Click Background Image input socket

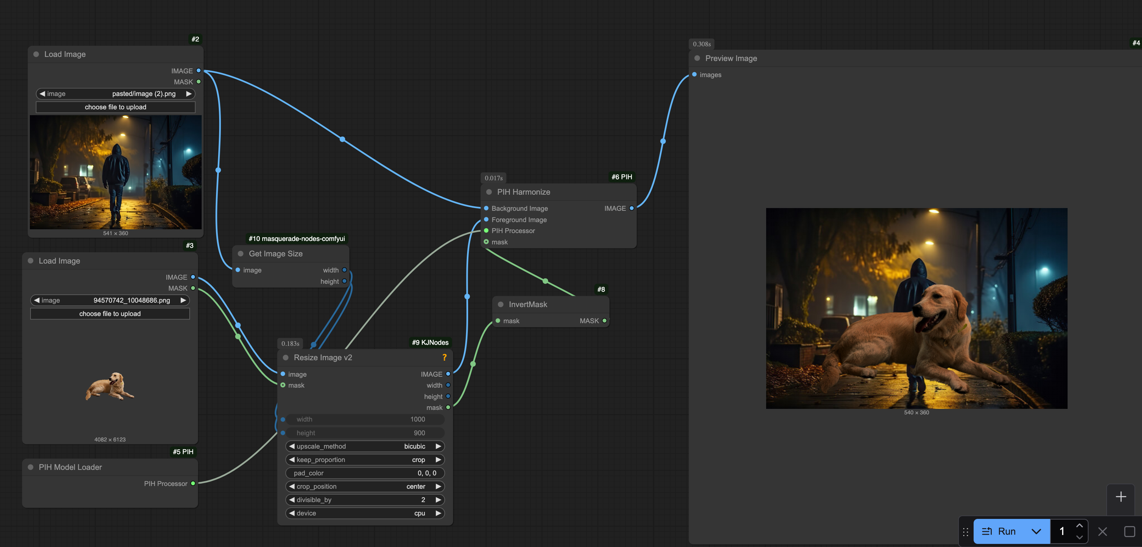click(x=486, y=208)
